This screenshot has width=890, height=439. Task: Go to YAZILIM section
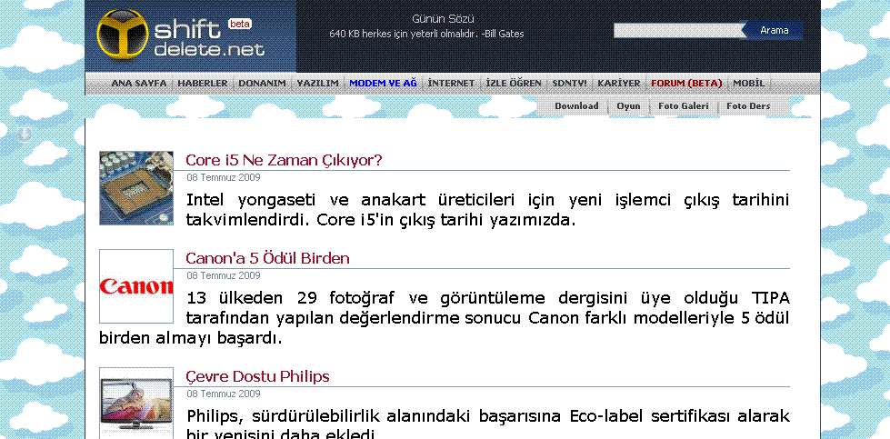(318, 84)
